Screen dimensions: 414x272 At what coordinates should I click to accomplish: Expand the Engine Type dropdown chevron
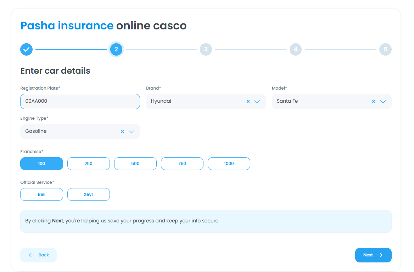pos(132,131)
